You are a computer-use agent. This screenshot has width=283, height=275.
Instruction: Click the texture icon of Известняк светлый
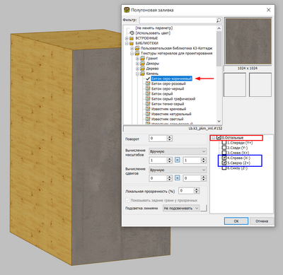148,119
